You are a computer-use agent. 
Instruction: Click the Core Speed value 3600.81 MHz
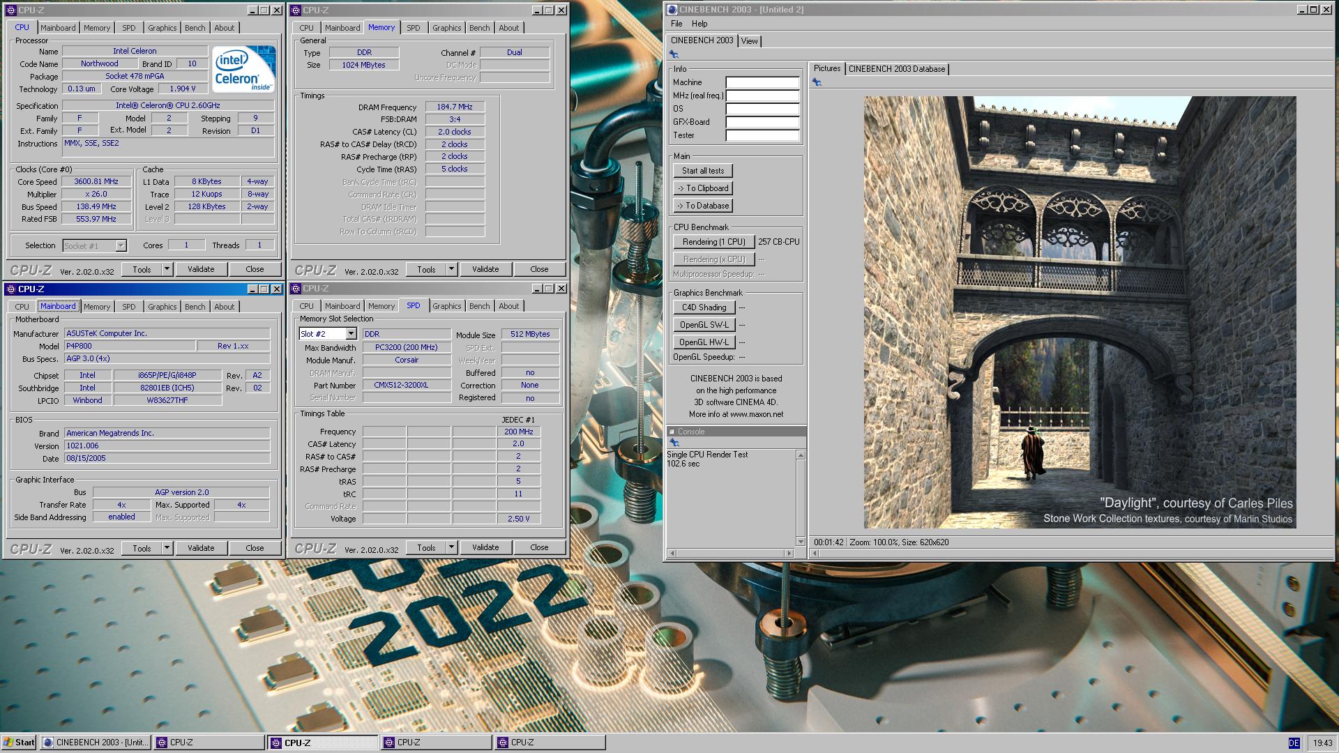[x=96, y=181]
